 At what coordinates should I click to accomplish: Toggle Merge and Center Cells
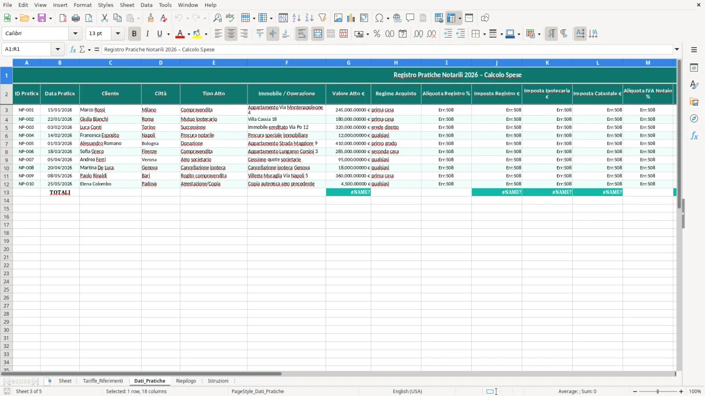pos(318,34)
